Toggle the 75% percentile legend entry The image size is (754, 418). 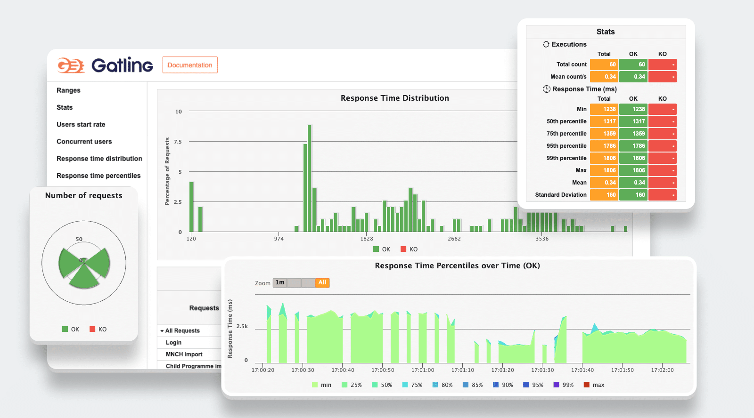[412, 385]
